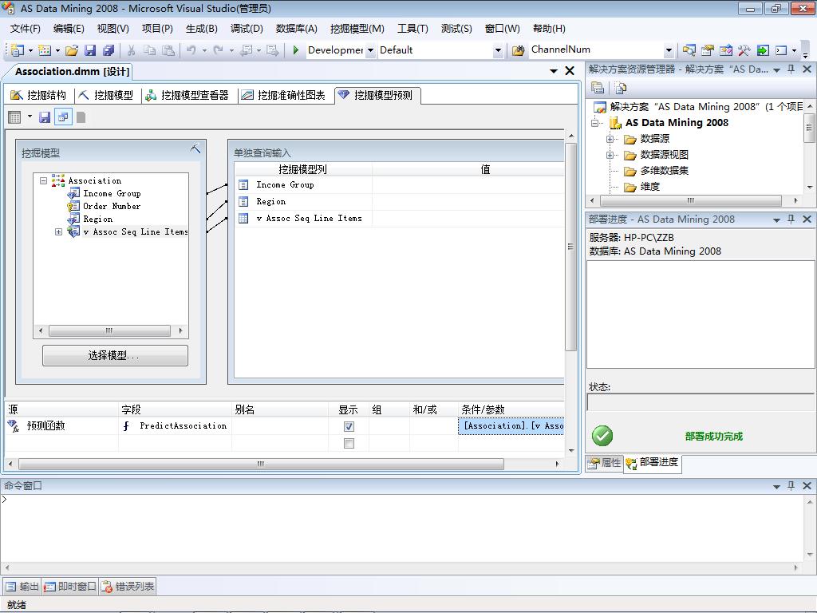Check the empty row's Show checkbox
Image resolution: width=817 pixels, height=613 pixels.
pyautogui.click(x=349, y=443)
